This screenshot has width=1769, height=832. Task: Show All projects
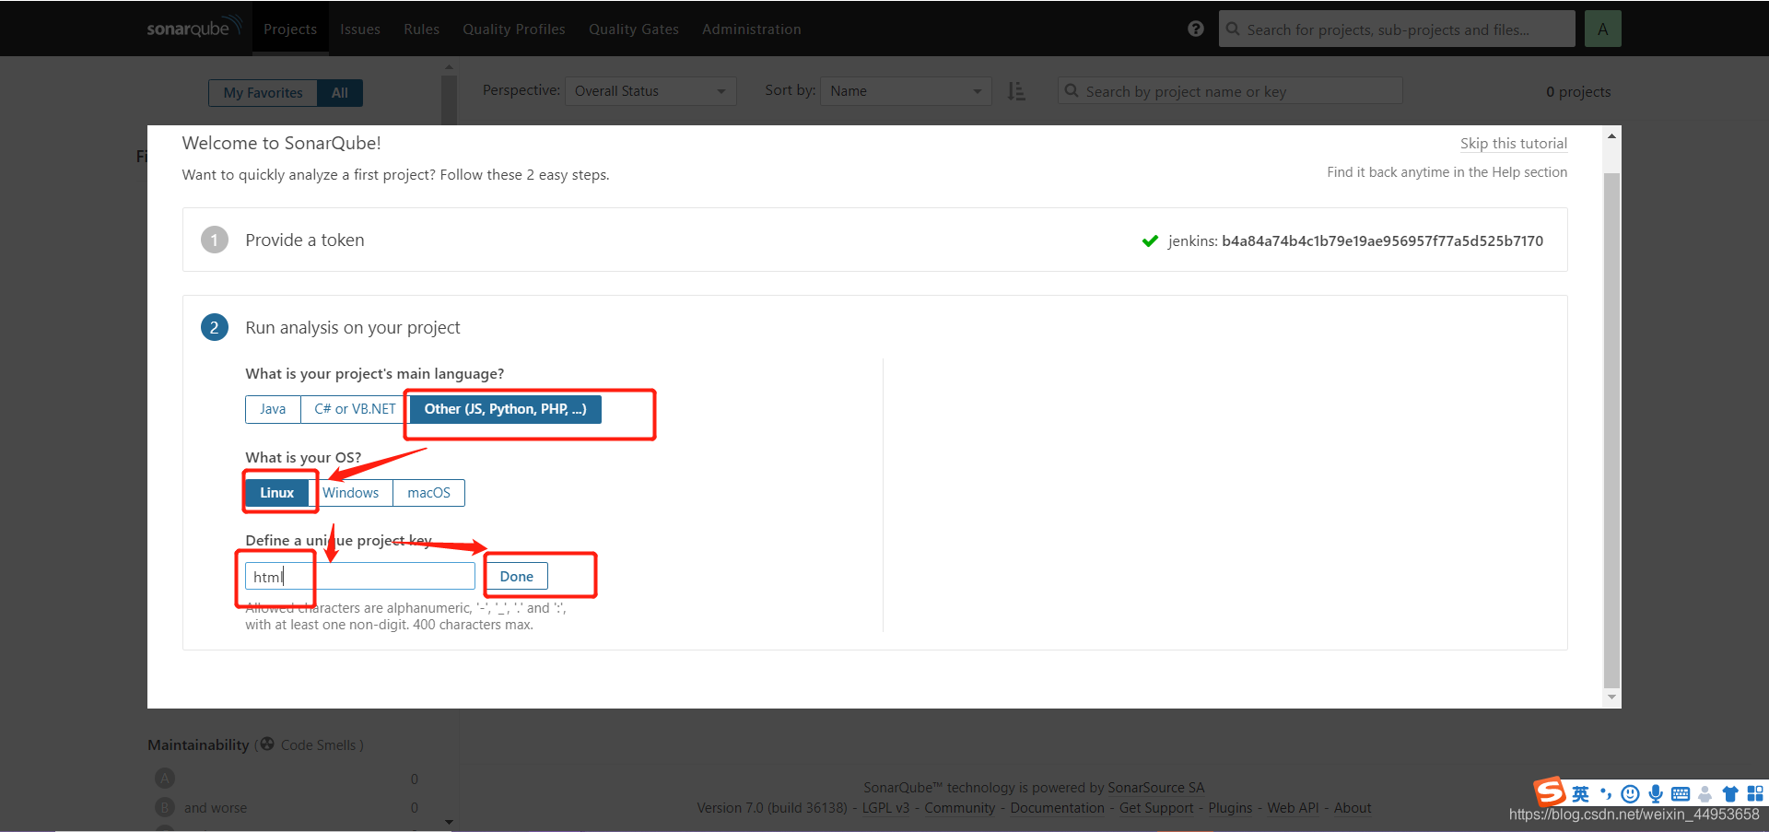point(340,92)
